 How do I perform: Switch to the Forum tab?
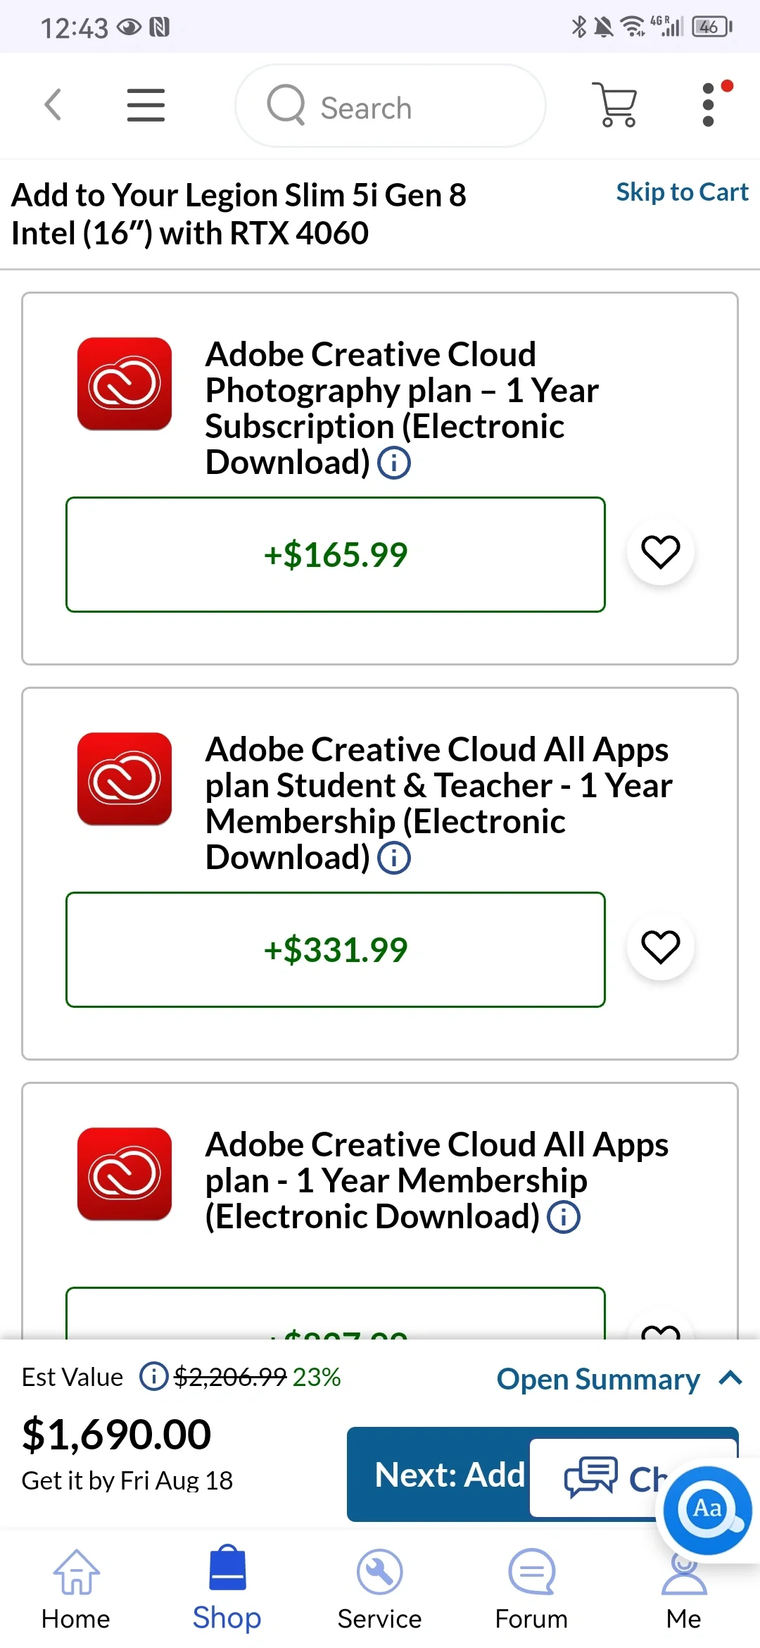pos(531,1587)
